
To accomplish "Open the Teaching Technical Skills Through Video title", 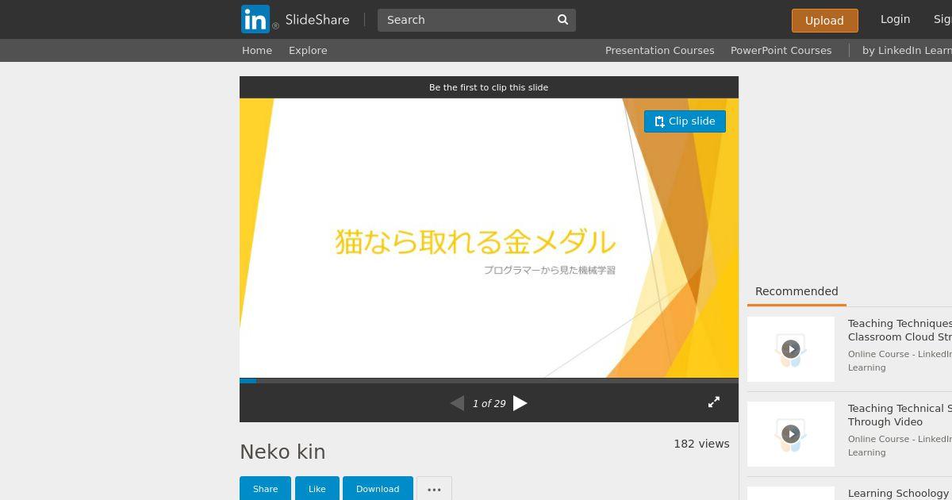I will coord(900,415).
